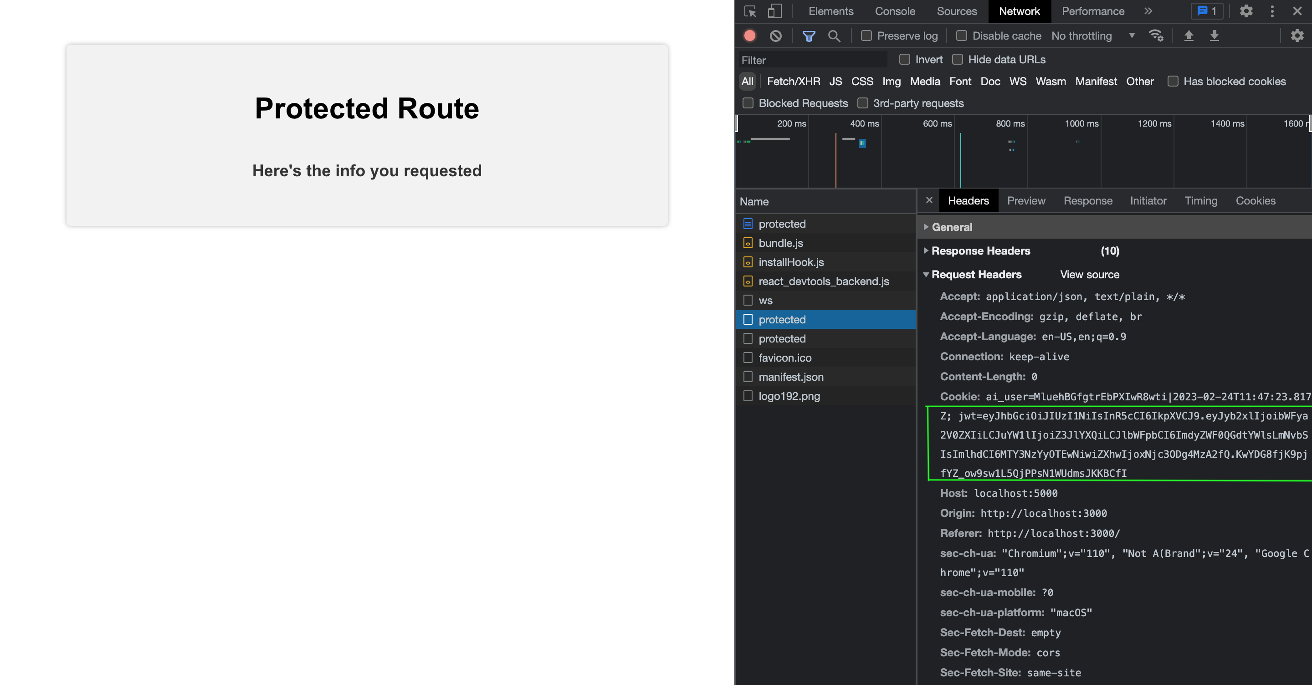
Task: Open the No throttling dropdown
Action: [1093, 36]
